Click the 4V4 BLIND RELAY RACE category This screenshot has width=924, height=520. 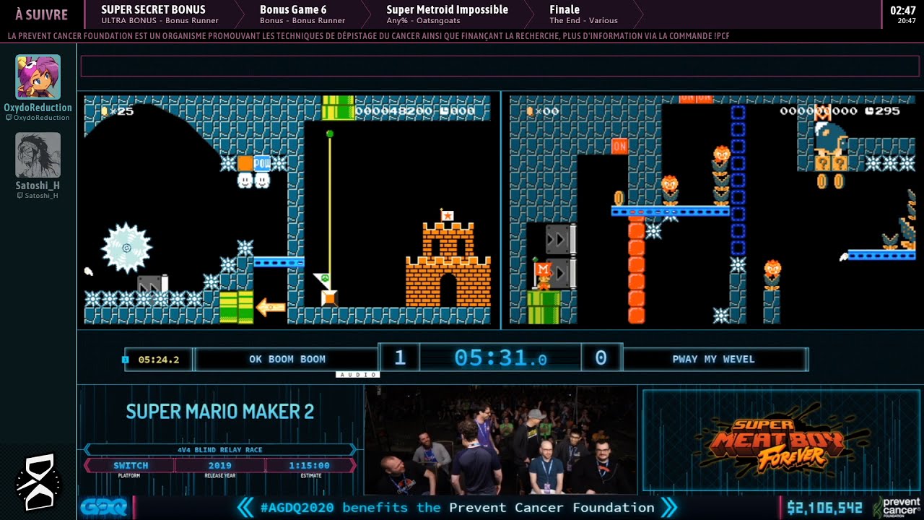click(x=220, y=450)
